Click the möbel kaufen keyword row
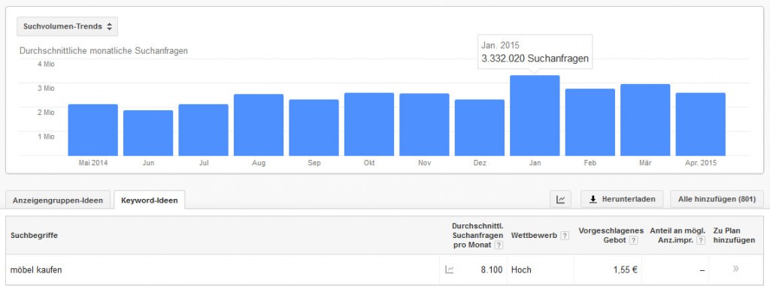 point(385,269)
